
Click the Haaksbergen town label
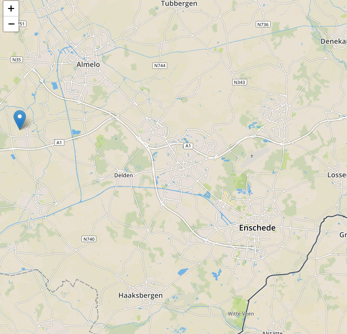coord(140,296)
